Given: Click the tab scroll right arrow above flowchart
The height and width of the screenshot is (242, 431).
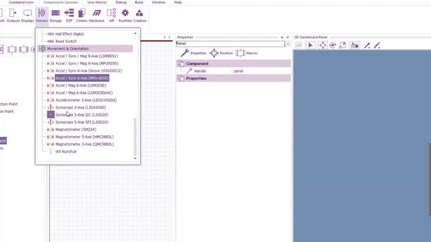Looking at the screenshot, I should coord(169,38).
